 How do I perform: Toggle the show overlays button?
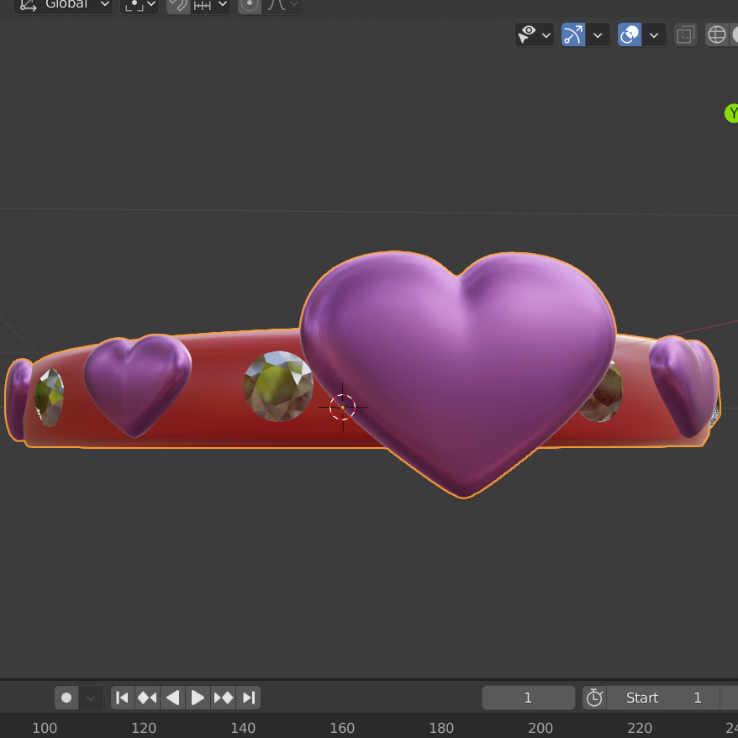pyautogui.click(x=630, y=34)
